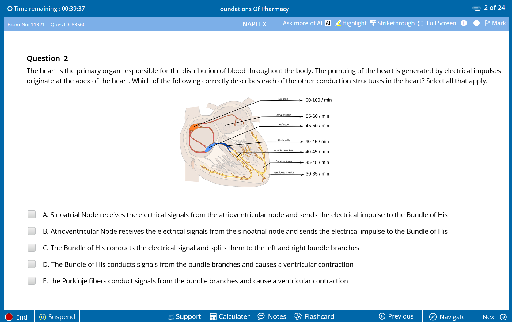512x322 pixels.
Task: Click the red End stop icon
Action: pyautogui.click(x=9, y=317)
